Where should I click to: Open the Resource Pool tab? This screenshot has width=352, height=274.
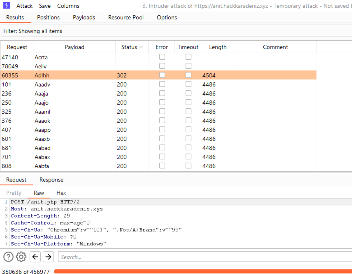coord(126,17)
